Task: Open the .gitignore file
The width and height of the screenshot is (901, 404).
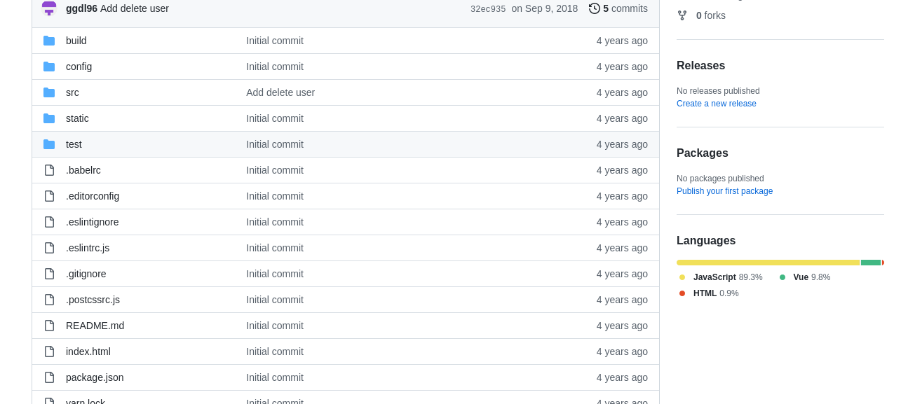Action: pyautogui.click(x=86, y=274)
